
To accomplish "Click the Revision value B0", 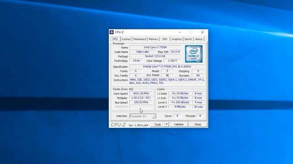I will (198, 75).
